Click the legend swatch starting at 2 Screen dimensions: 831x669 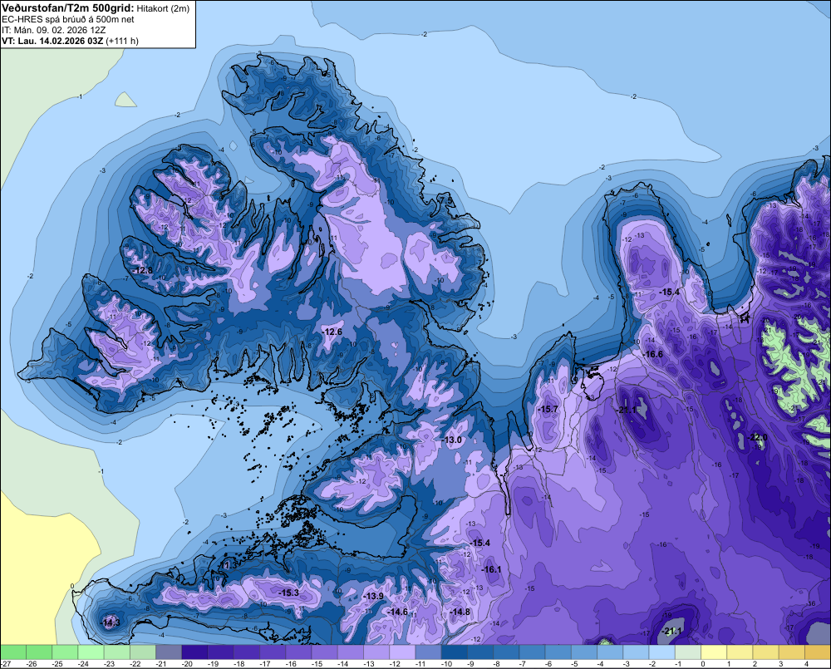[766, 652]
